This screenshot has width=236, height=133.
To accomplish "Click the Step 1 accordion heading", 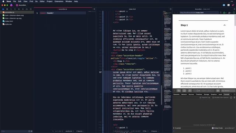I will [184, 25].
